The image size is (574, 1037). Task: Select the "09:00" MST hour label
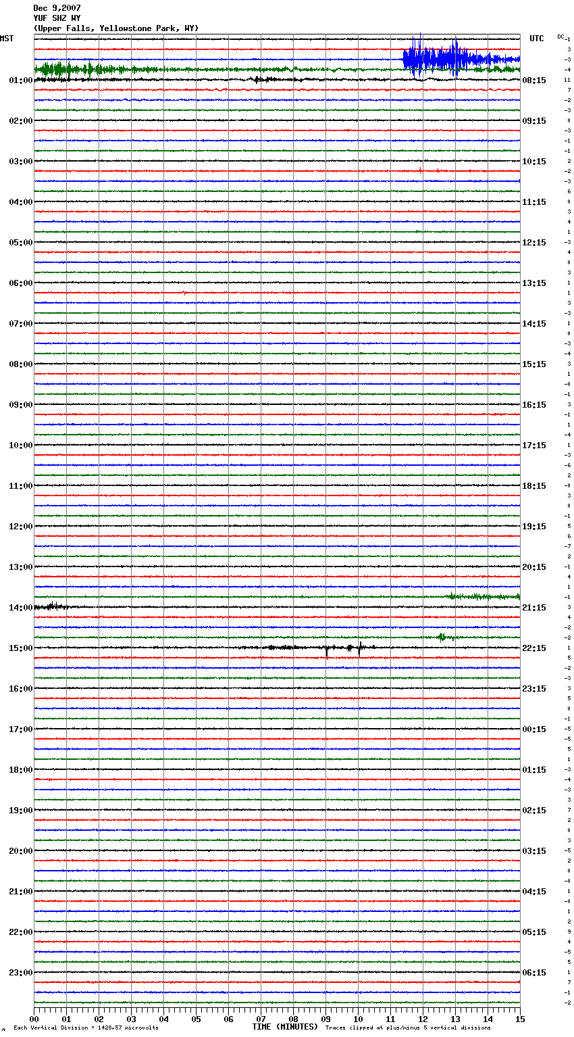click(21, 405)
